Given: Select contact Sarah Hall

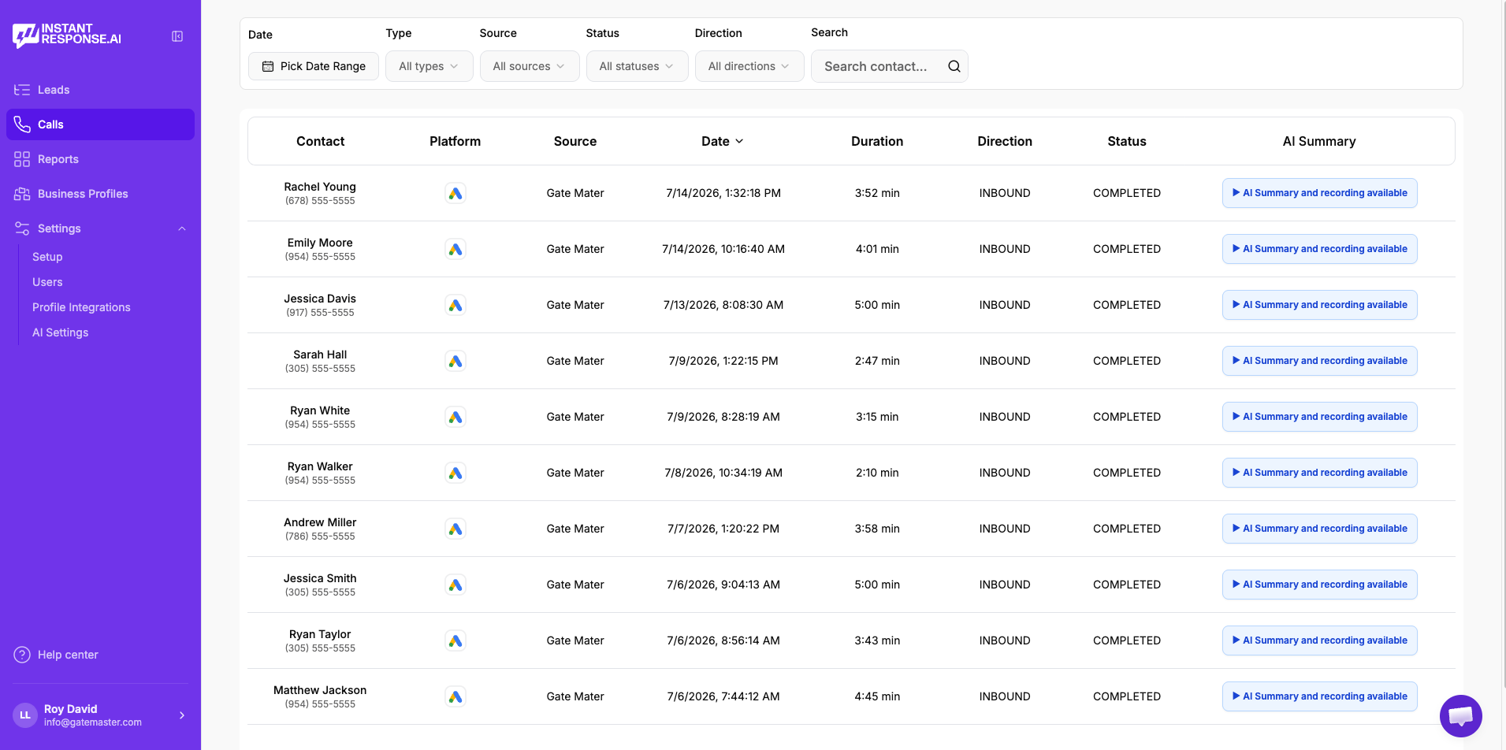Looking at the screenshot, I should tap(320, 355).
